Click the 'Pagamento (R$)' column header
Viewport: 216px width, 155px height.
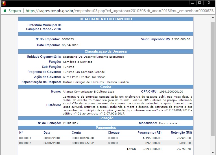pyautogui.click(x=149, y=132)
